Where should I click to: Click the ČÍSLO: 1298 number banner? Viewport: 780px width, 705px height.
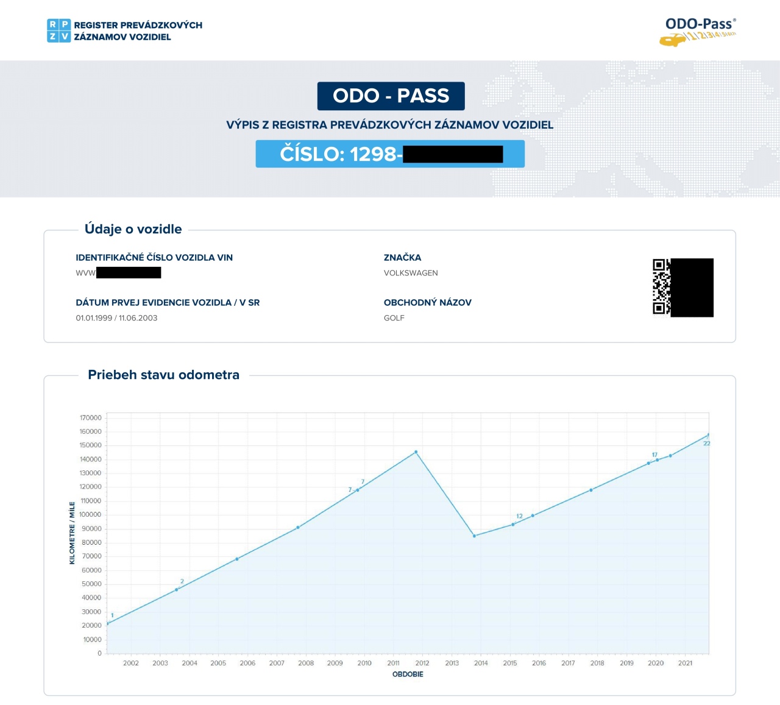point(390,154)
